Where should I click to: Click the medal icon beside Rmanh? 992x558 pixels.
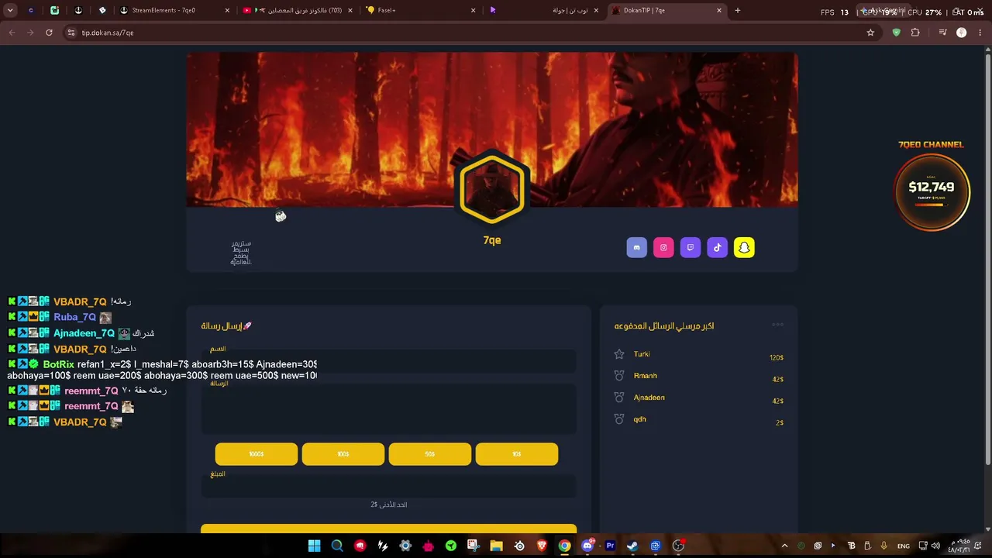(619, 376)
